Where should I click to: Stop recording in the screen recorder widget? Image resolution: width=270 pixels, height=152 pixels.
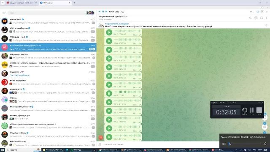[259, 111]
